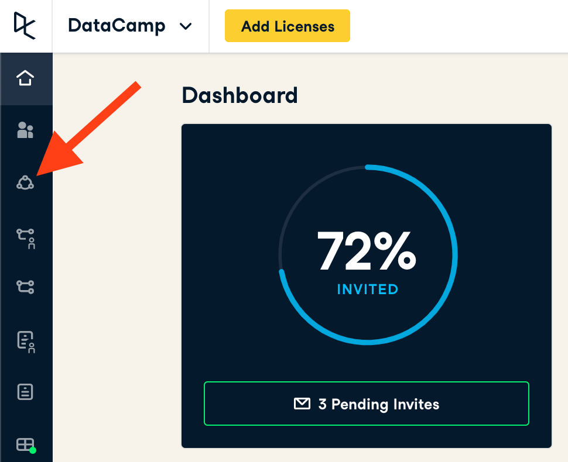Open the plain document sidebar icon

(25, 392)
